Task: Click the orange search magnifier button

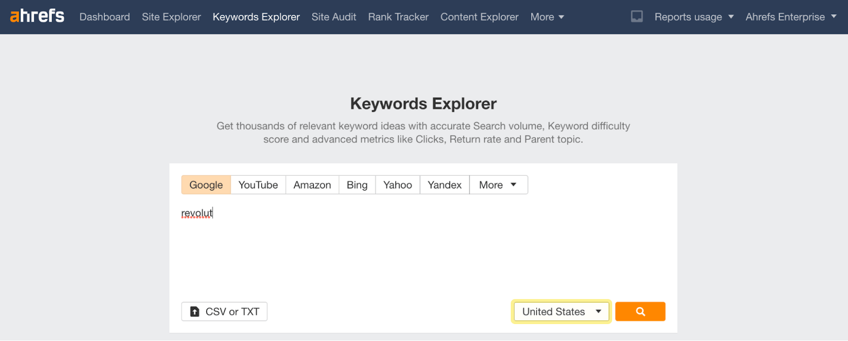Action: pos(640,311)
